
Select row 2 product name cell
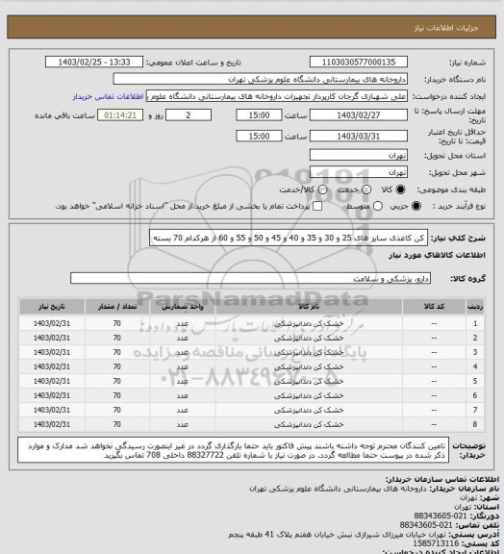(x=309, y=339)
